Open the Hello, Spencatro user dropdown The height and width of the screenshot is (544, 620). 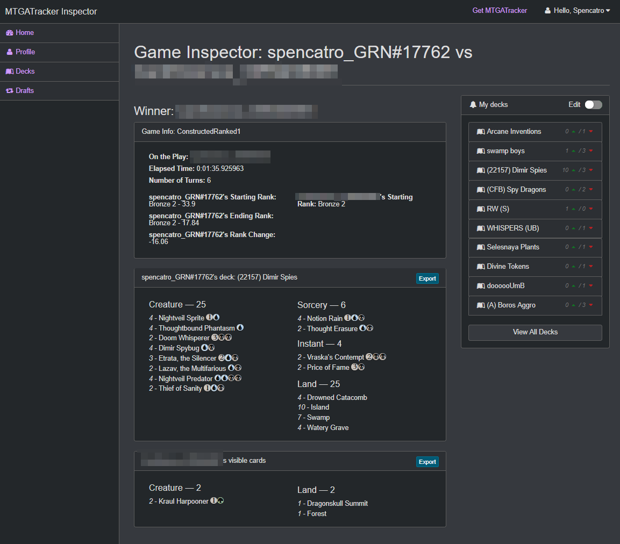point(578,11)
